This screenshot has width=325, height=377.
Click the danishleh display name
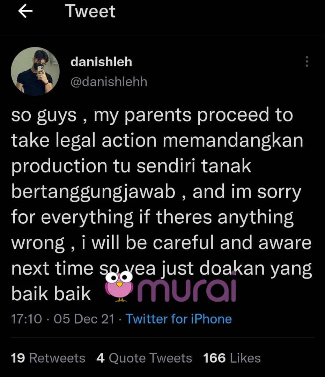click(x=101, y=62)
